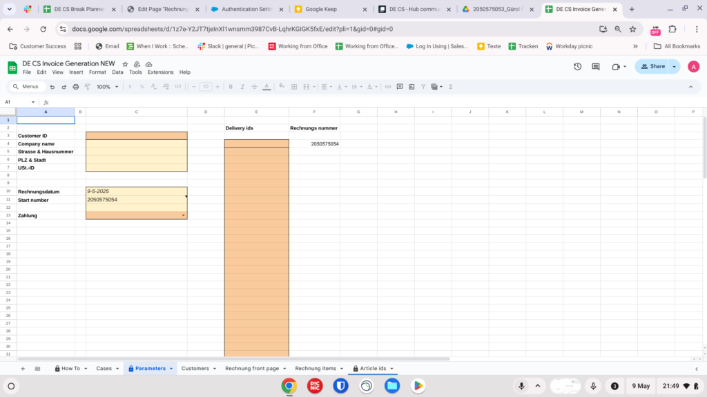
Task: Collapse the toolbar with the up chevron
Action: tap(690, 87)
